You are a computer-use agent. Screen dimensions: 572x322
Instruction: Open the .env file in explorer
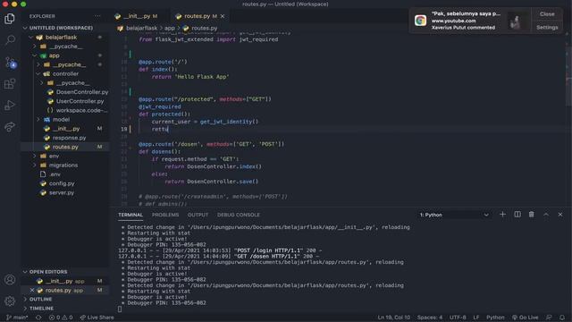55,174
